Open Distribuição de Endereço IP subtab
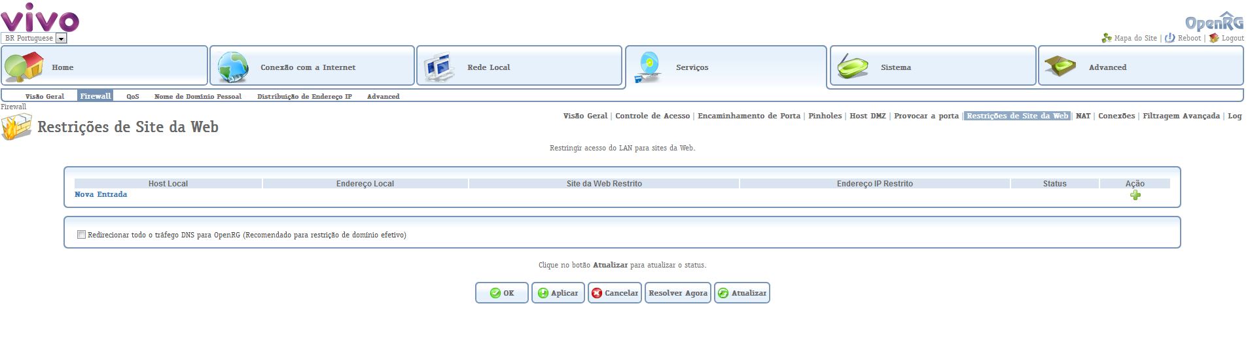The image size is (1250, 363). pyautogui.click(x=304, y=96)
